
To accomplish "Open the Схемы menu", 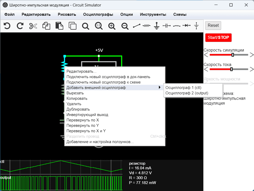I will tap(180, 14).
